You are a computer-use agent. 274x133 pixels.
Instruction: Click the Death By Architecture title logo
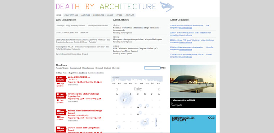click(x=106, y=6)
